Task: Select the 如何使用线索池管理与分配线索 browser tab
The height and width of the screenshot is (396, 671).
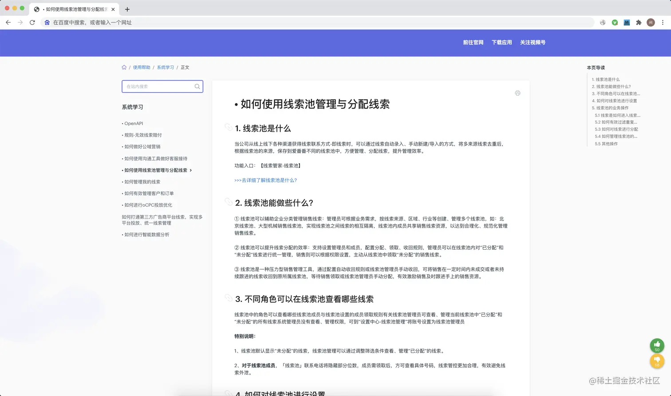Action: tap(74, 9)
